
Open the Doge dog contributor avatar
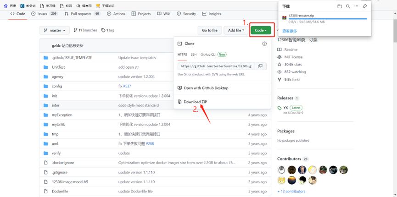tap(281, 180)
